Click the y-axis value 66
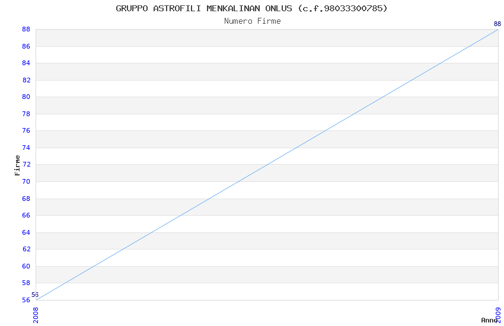This screenshot has width=504, height=326. [26, 215]
